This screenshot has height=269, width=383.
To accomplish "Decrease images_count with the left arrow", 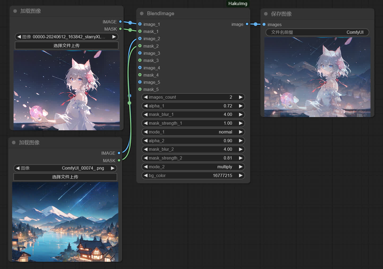I will (x=145, y=97).
